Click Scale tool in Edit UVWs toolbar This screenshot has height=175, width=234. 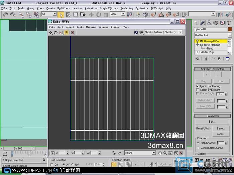pyautogui.click(x=61, y=32)
